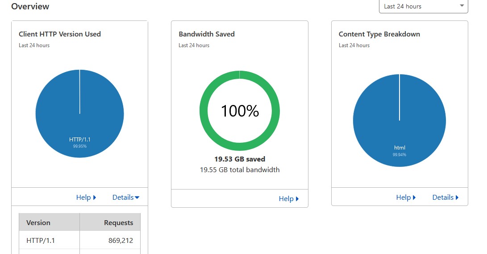Click the dropdown arrow on the time selector
Viewport: 487px width, 254px height.
462,6
